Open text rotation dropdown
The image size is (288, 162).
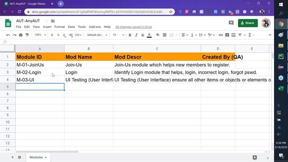click(211, 35)
